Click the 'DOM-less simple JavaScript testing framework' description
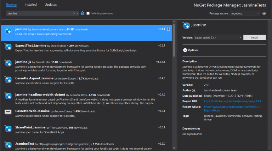 [43, 34]
